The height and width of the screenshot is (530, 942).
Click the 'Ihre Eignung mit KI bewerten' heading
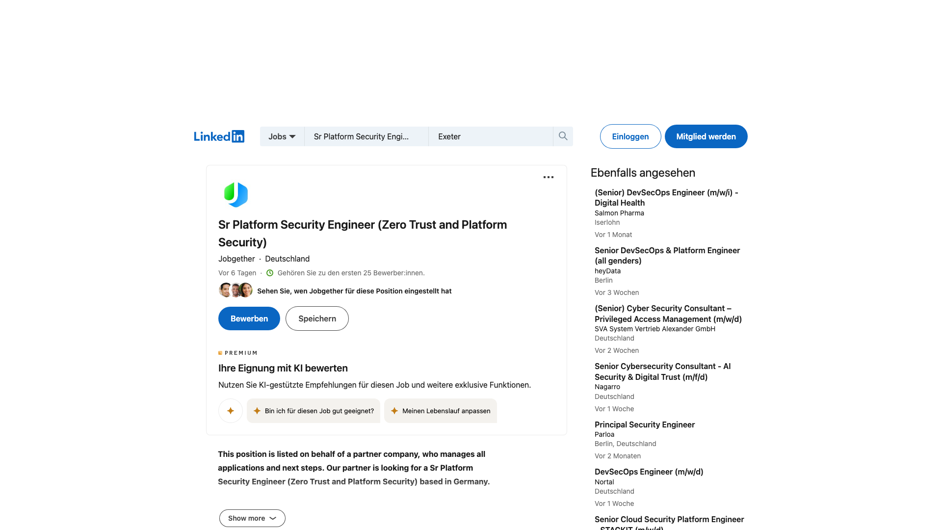(283, 368)
